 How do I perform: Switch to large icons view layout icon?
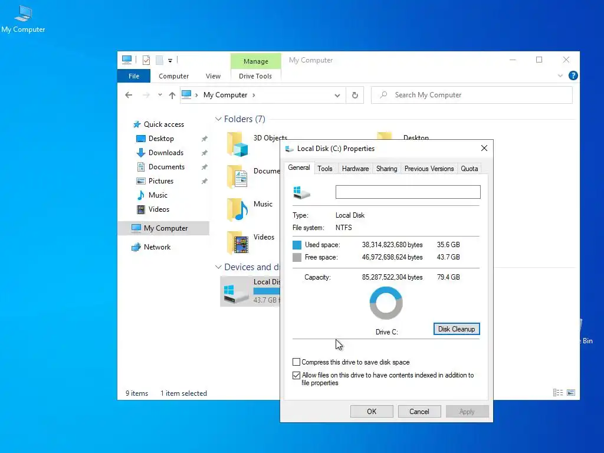[x=571, y=392]
